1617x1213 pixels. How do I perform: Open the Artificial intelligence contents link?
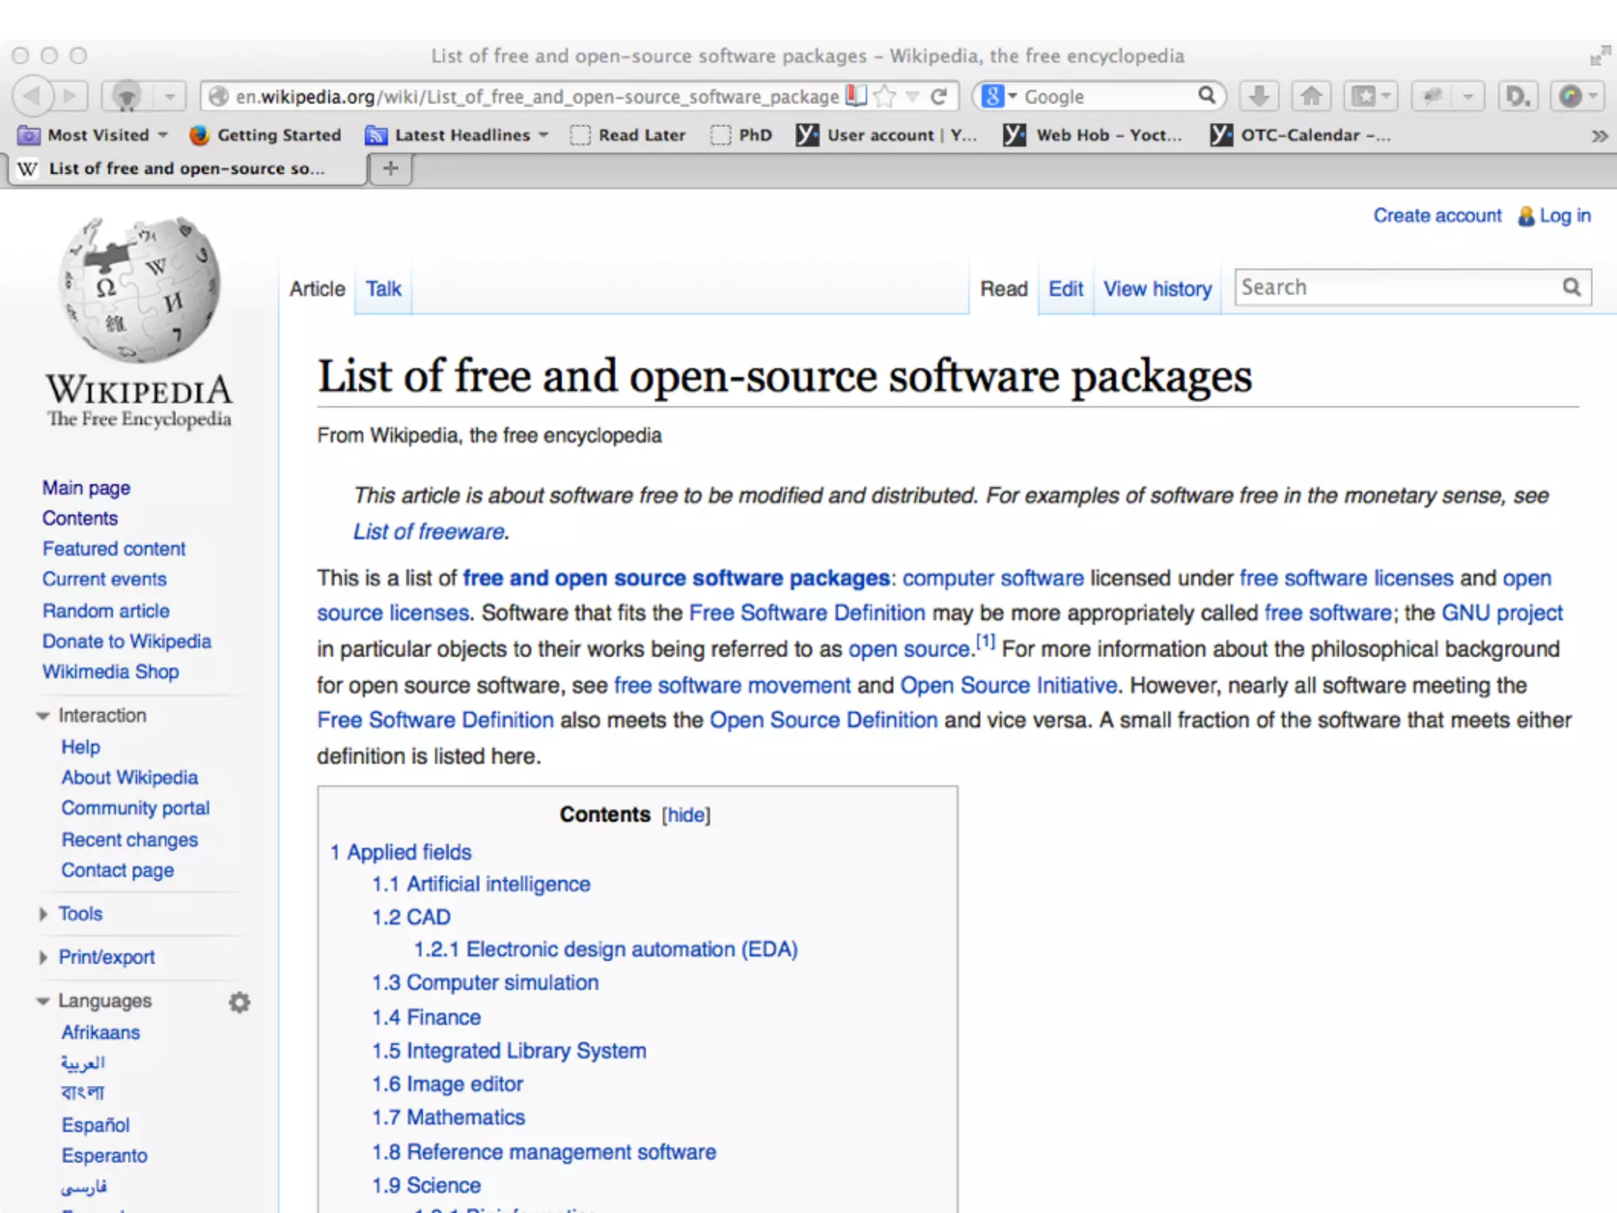coord(497,884)
